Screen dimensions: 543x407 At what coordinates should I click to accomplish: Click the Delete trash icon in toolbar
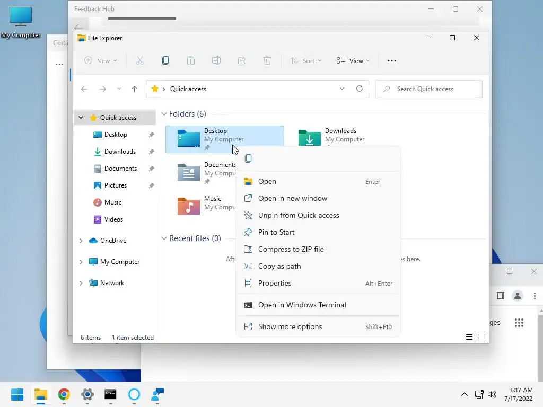(x=267, y=61)
